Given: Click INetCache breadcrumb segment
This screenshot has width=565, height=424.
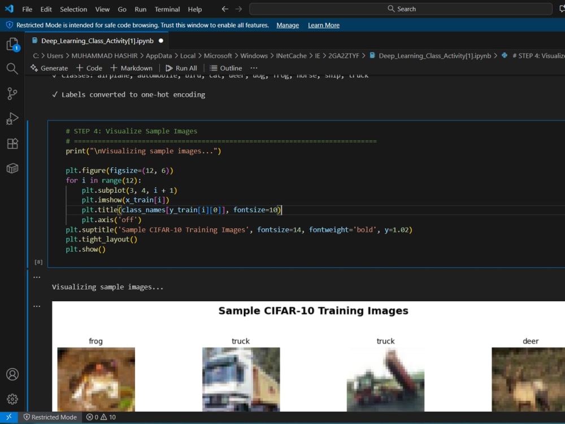Looking at the screenshot, I should pyautogui.click(x=291, y=56).
